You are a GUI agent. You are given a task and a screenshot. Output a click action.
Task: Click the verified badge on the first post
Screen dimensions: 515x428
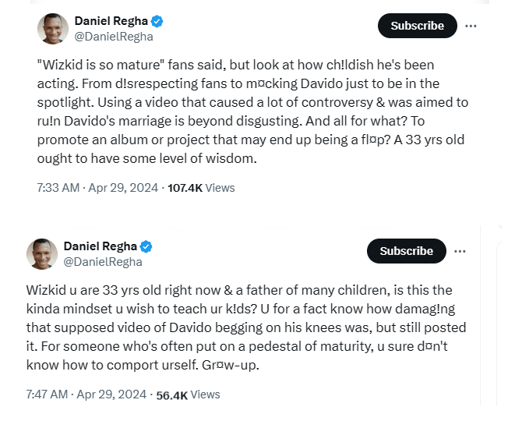point(158,21)
